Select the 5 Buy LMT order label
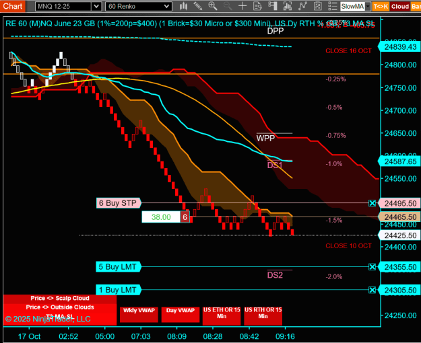The height and width of the screenshot is (343, 421). (x=118, y=267)
